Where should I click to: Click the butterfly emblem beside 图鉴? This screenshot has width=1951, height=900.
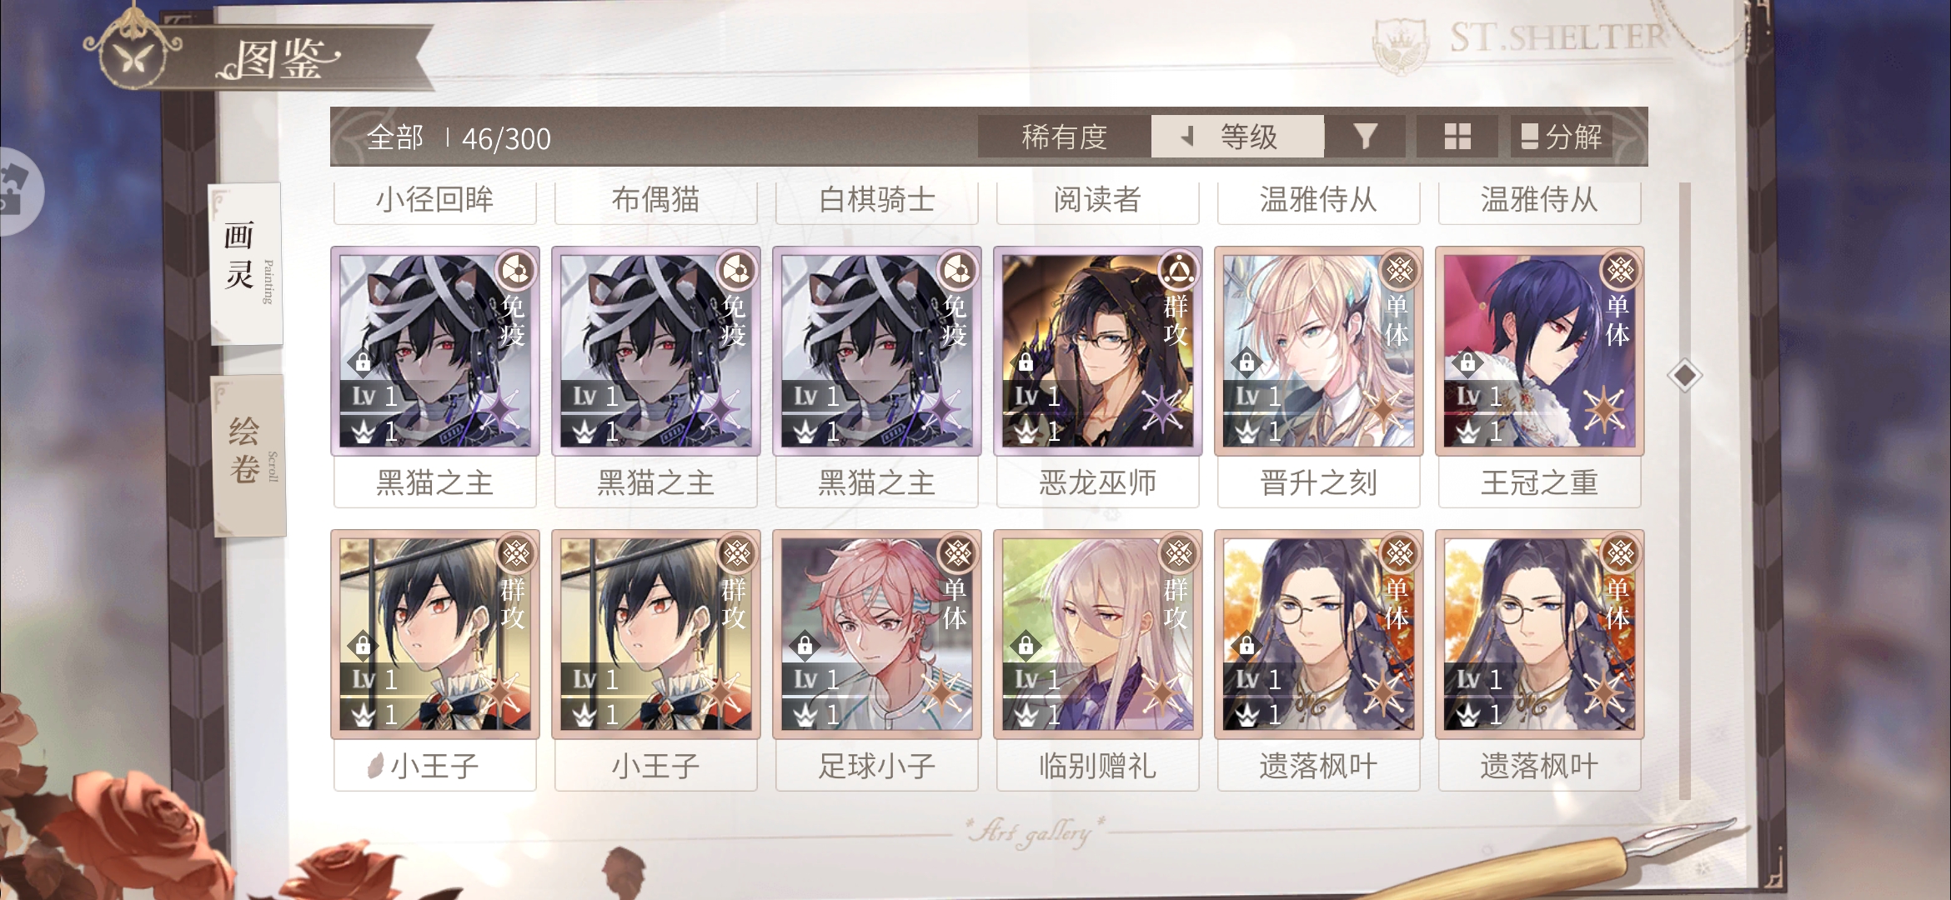coord(133,57)
